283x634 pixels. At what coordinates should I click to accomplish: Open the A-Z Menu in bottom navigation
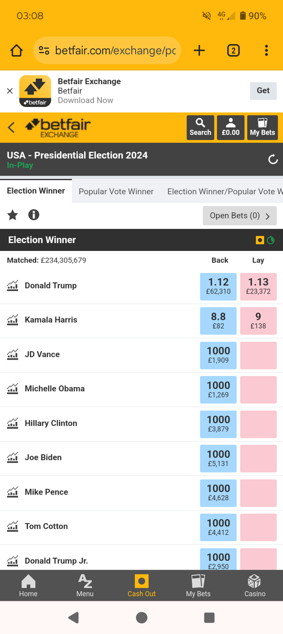tap(85, 586)
